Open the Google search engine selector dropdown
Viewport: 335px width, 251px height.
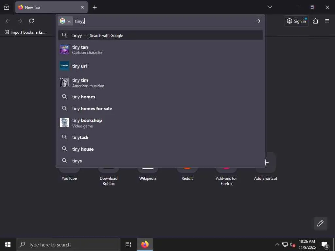coord(65,21)
